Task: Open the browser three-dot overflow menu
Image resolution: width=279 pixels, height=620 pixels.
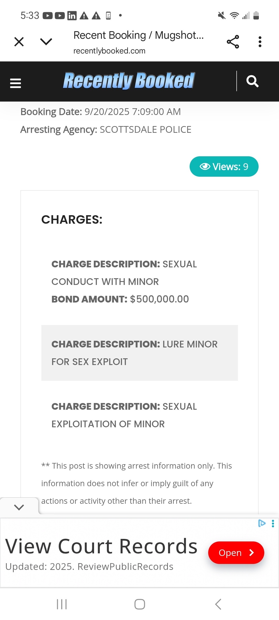Action: coord(260,42)
